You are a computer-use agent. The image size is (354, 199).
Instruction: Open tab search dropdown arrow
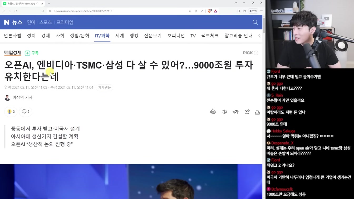236,3
